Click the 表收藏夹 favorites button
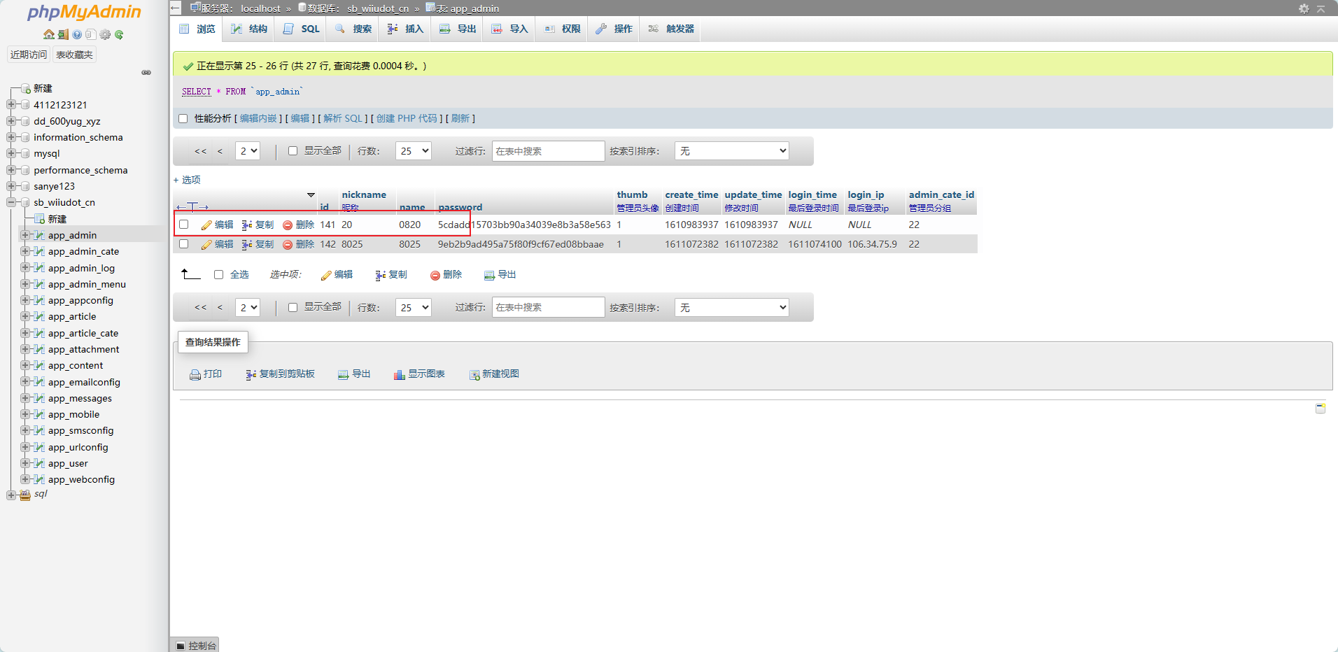Screen dimensions: 1338x652 point(74,55)
